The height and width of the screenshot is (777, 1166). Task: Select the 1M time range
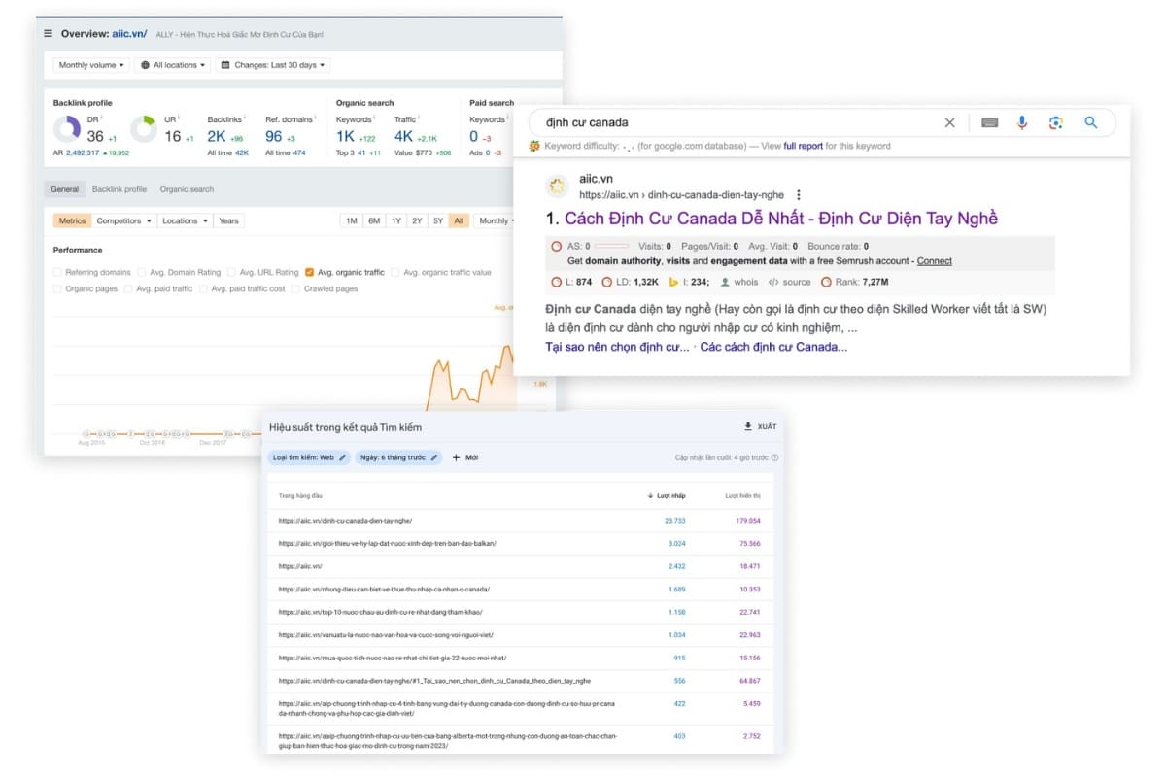[x=352, y=221]
